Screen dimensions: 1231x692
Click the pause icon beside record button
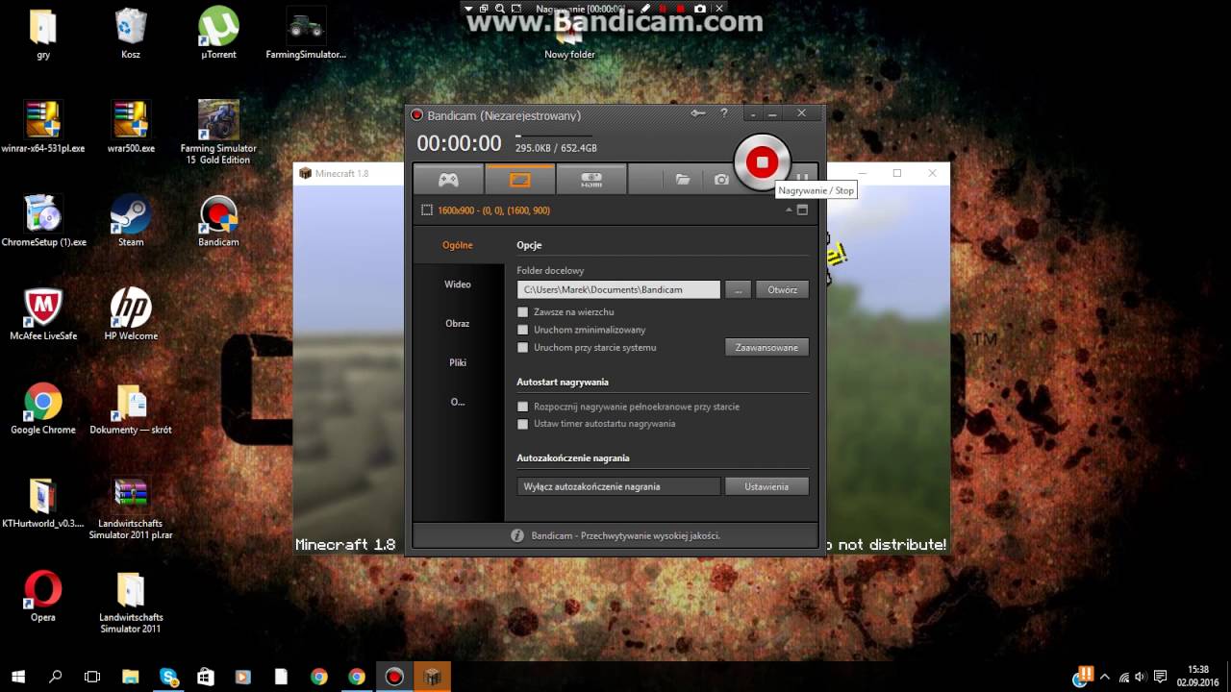802,179
